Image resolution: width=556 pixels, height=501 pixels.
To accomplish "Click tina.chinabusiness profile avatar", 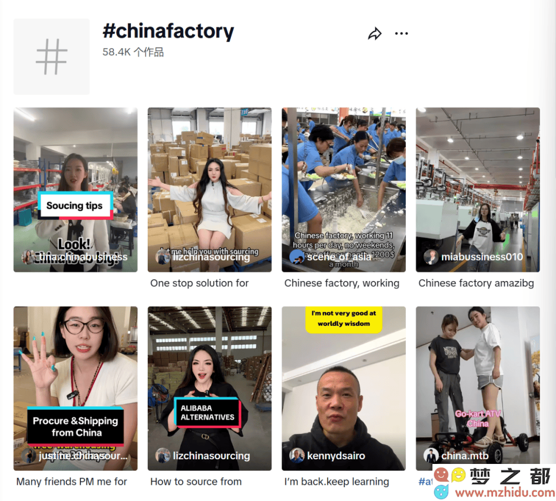I will (28, 257).
